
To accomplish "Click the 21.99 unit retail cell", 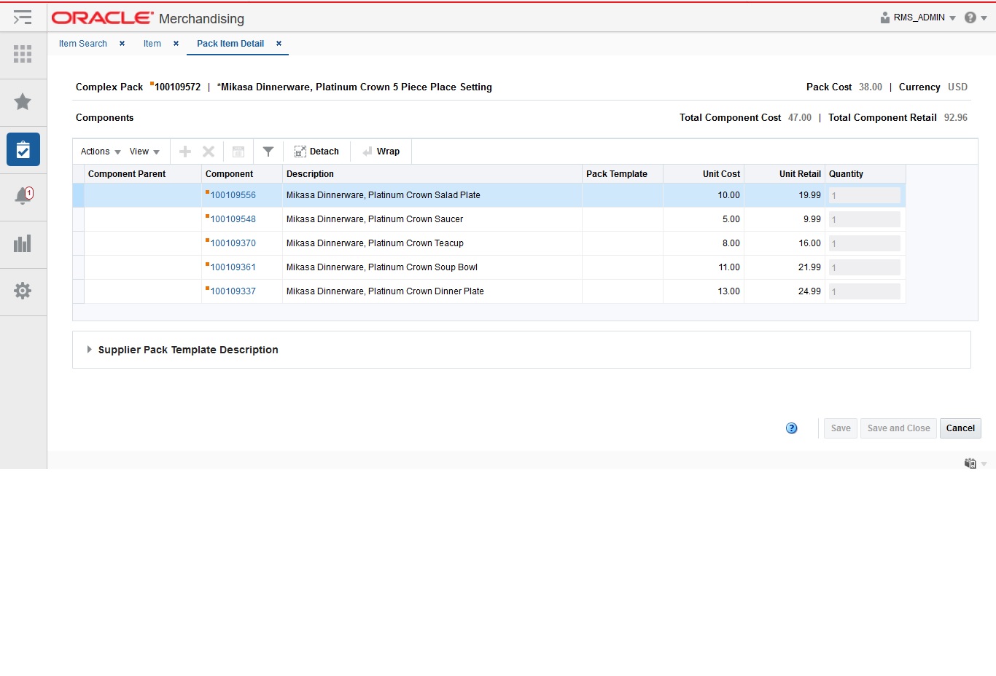I will point(785,267).
